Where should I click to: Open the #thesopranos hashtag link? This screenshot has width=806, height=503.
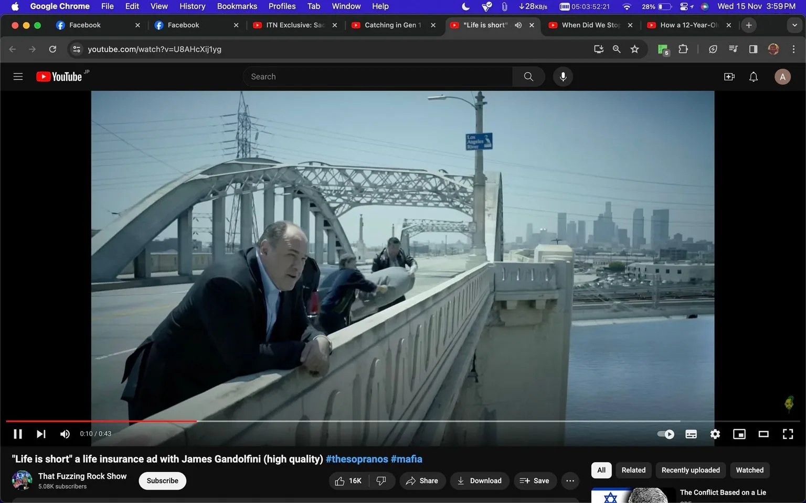356,458
